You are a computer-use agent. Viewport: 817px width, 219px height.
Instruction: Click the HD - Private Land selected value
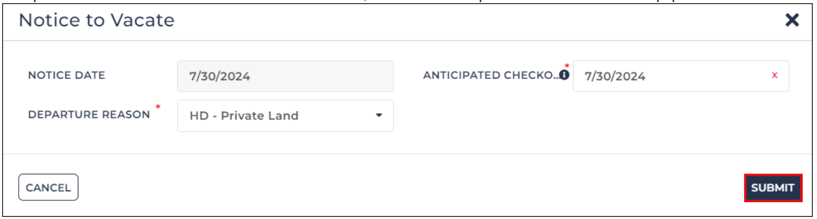pos(243,115)
